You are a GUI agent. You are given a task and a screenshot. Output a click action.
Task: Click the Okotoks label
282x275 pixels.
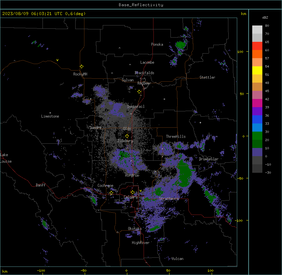pyautogui.click(x=135, y=229)
